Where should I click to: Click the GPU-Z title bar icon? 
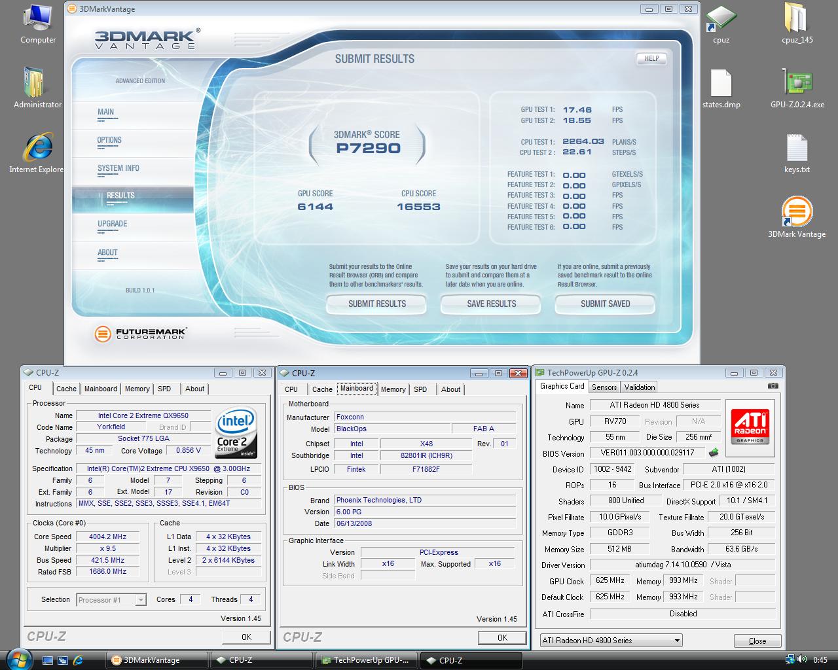[541, 372]
